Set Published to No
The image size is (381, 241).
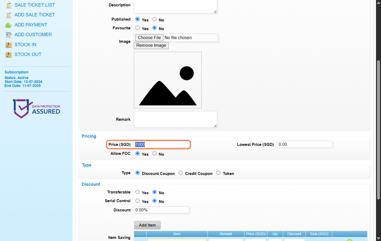coord(155,19)
